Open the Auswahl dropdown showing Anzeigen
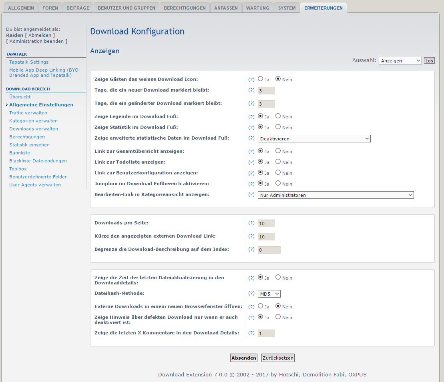This screenshot has width=444, height=382. [400, 61]
